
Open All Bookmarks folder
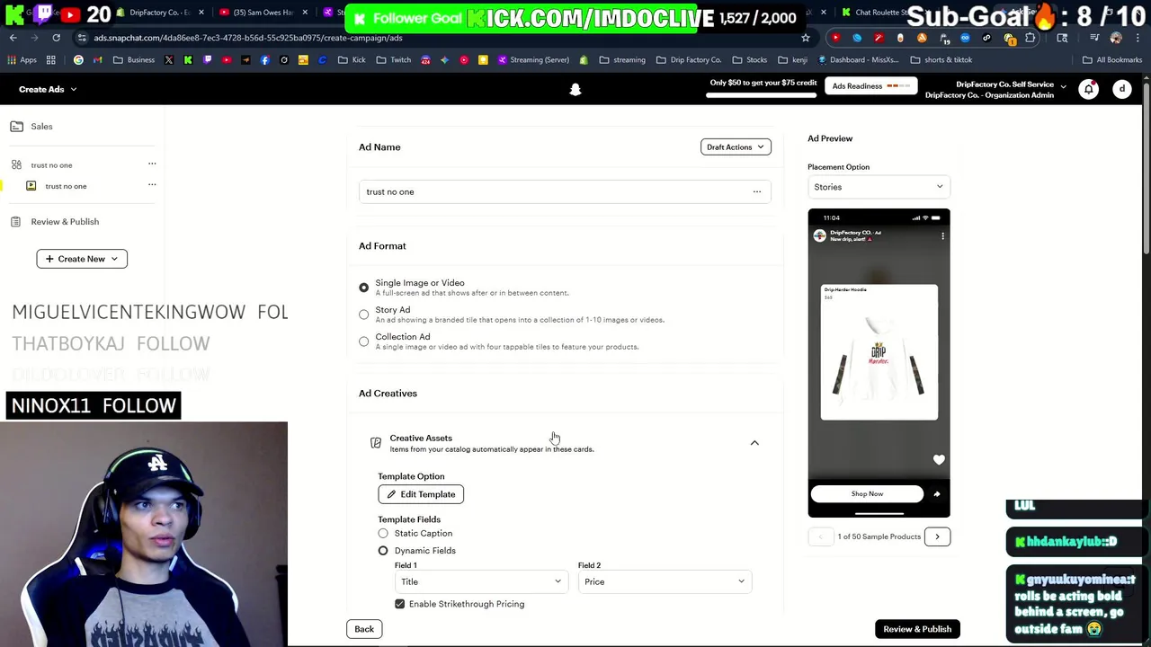point(1112,60)
